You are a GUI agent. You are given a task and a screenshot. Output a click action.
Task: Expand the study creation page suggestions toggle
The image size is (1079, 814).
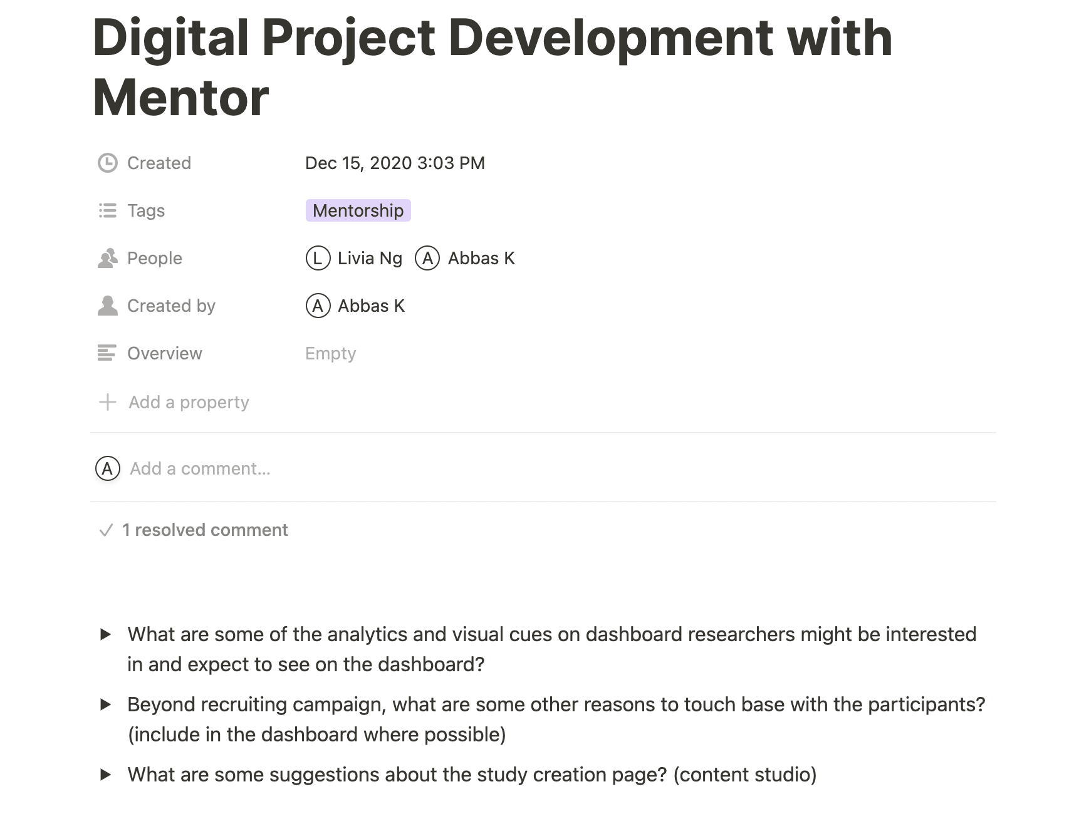coord(106,775)
